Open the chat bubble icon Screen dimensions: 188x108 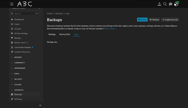(x=171, y=4)
